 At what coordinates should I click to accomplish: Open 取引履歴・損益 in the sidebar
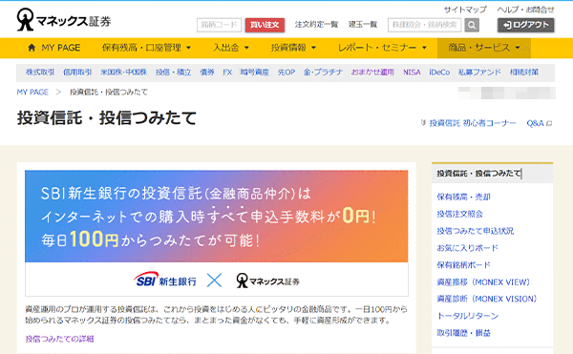tap(464, 333)
